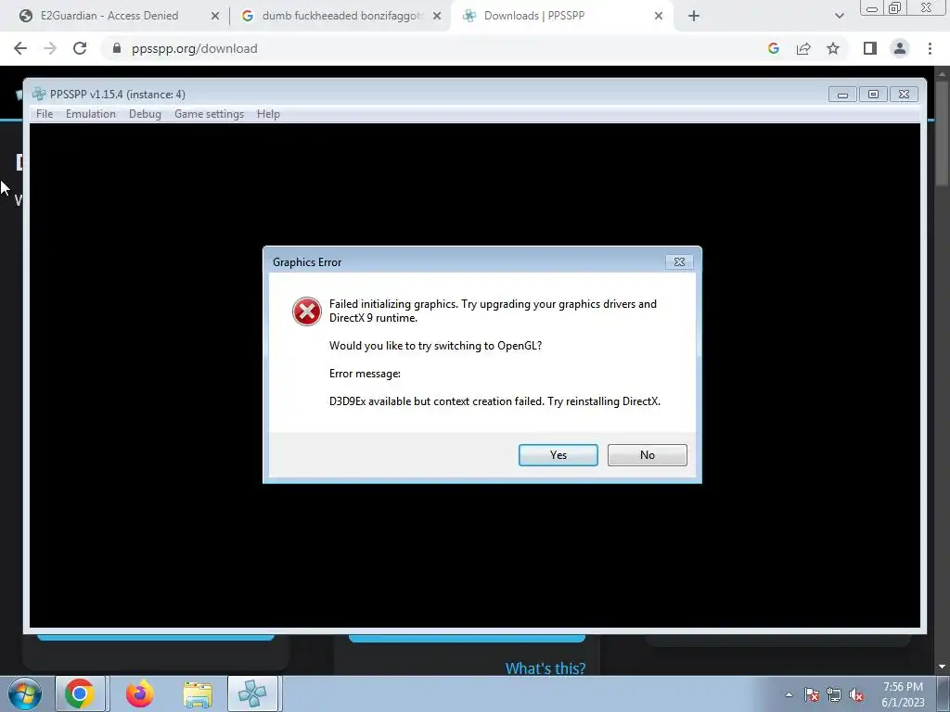Image resolution: width=950 pixels, height=712 pixels.
Task: Close the Downloads PPSSPP tab
Action: (659, 16)
